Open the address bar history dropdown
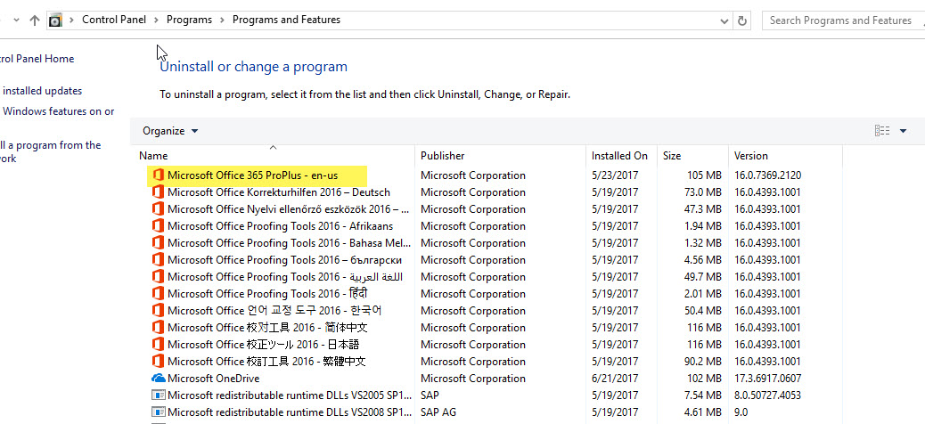The width and height of the screenshot is (925, 424). (724, 21)
